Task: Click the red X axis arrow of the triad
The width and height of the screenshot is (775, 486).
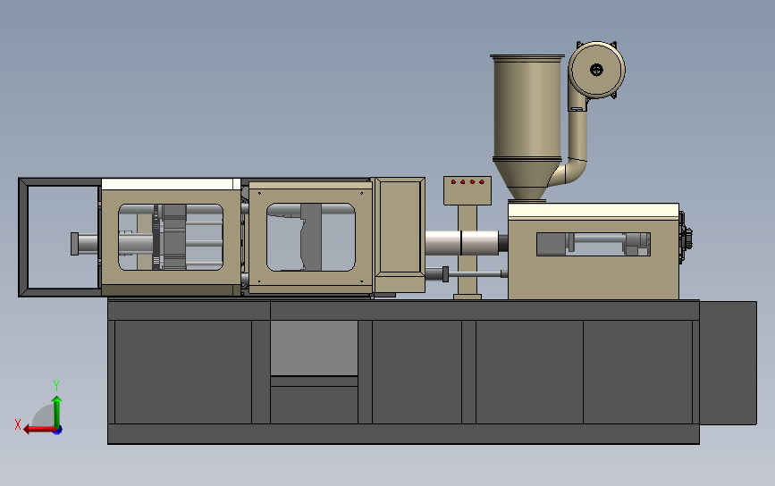Action: 39,429
